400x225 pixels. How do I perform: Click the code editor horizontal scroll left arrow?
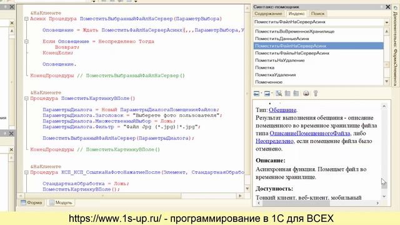point(21,196)
